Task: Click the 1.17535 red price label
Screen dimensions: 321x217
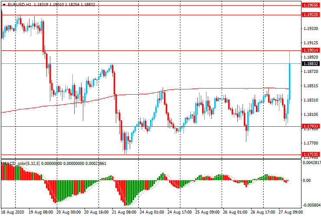Action: coord(311,154)
